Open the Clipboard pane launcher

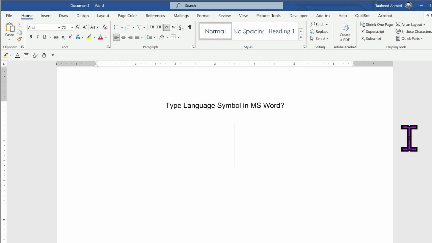23,47
